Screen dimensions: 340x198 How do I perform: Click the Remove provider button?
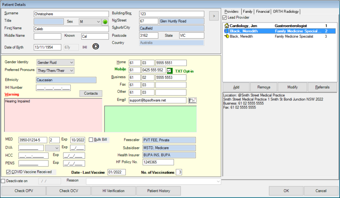pyautogui.click(x=264, y=87)
